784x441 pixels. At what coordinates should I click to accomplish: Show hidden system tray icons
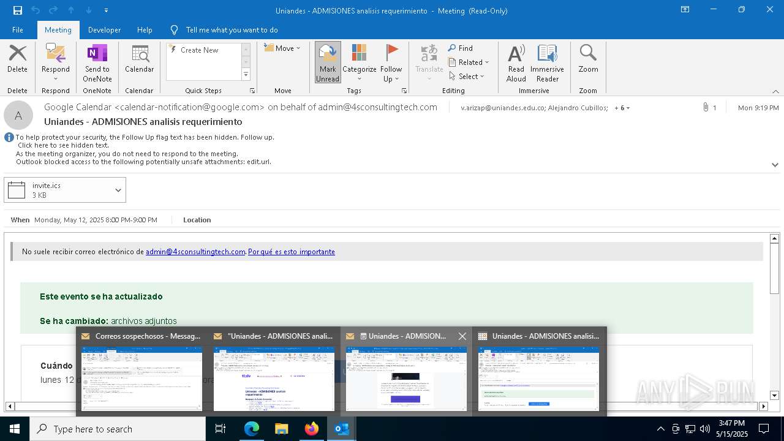click(x=660, y=429)
